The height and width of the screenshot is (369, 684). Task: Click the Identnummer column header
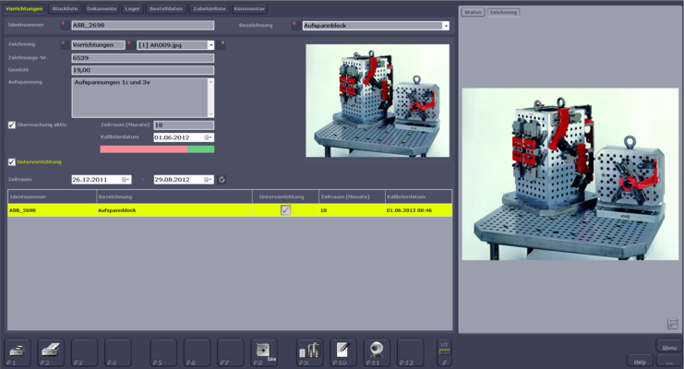pyautogui.click(x=52, y=196)
